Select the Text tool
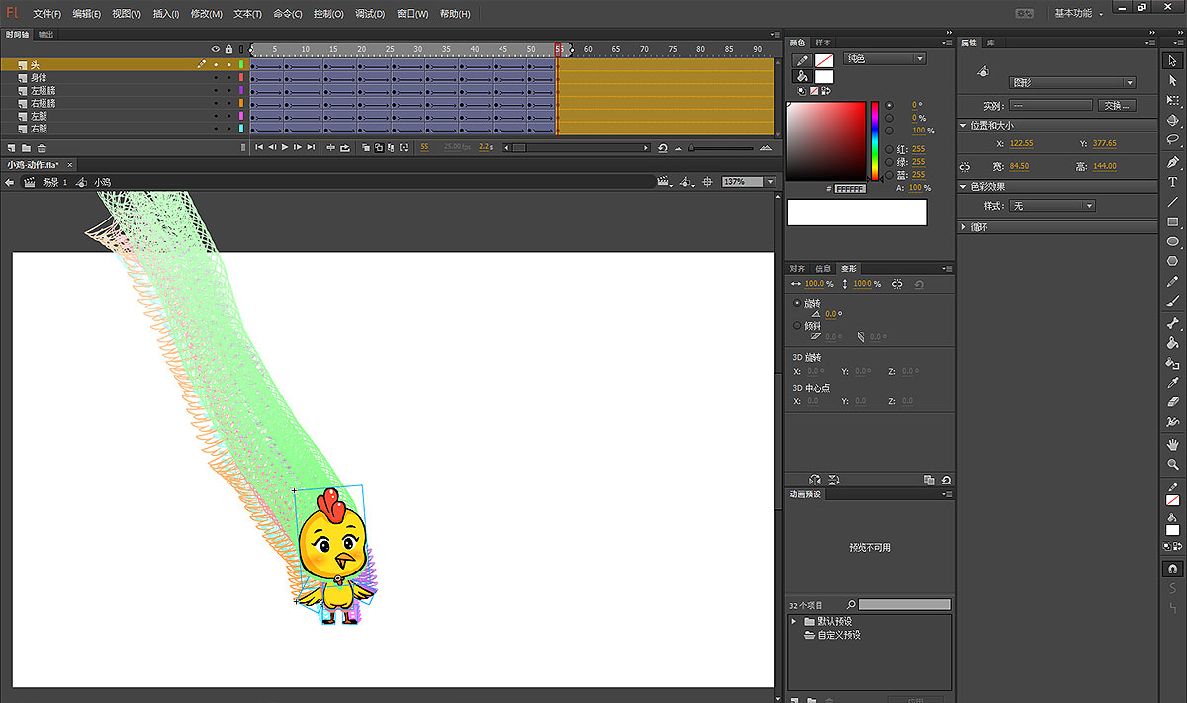 pos(1173,182)
